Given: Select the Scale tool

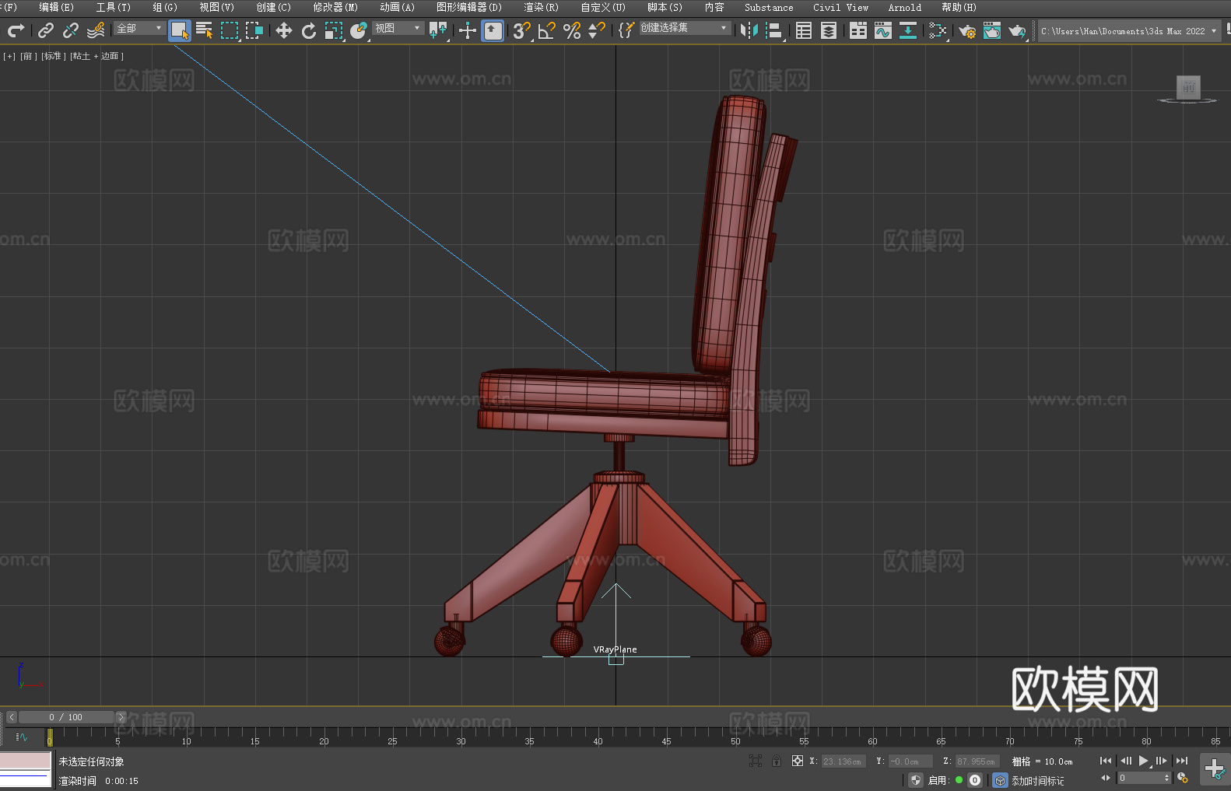Looking at the screenshot, I should click(334, 30).
